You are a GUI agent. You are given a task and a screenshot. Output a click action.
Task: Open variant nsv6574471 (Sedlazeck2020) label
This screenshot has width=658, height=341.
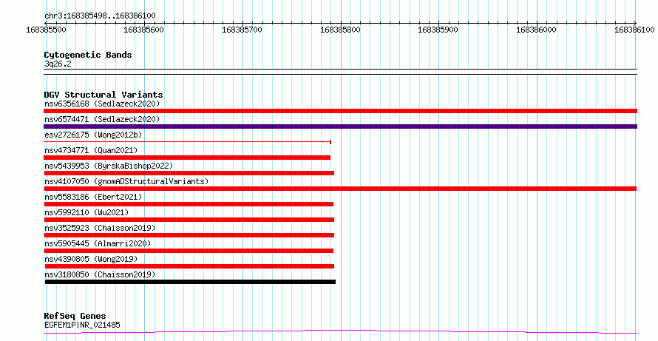point(102,119)
